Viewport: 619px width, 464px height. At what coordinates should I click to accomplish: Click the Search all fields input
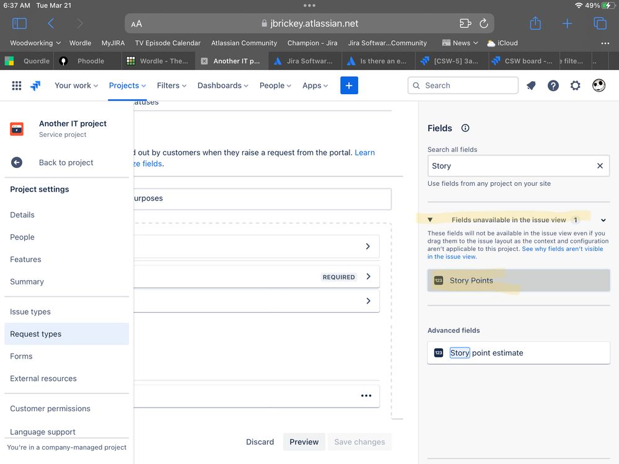pyautogui.click(x=519, y=166)
